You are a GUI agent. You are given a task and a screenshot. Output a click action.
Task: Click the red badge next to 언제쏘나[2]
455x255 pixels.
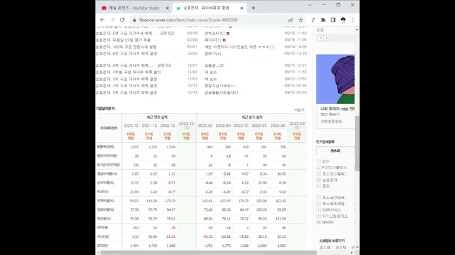coord(228,33)
